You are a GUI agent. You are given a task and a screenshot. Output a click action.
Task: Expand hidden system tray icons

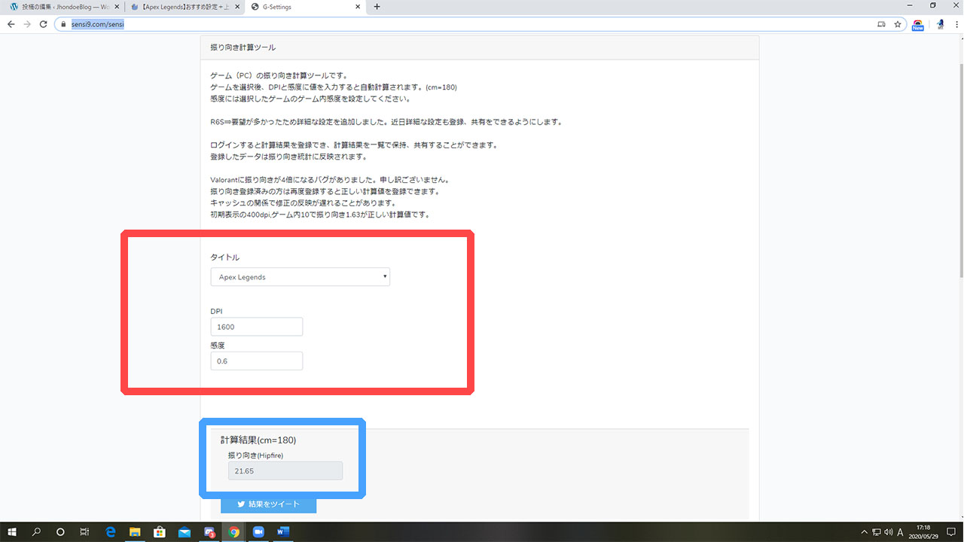pyautogui.click(x=865, y=532)
